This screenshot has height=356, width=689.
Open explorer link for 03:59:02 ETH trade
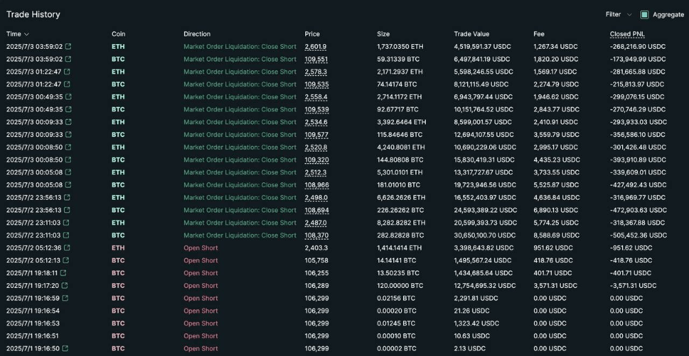pos(68,47)
